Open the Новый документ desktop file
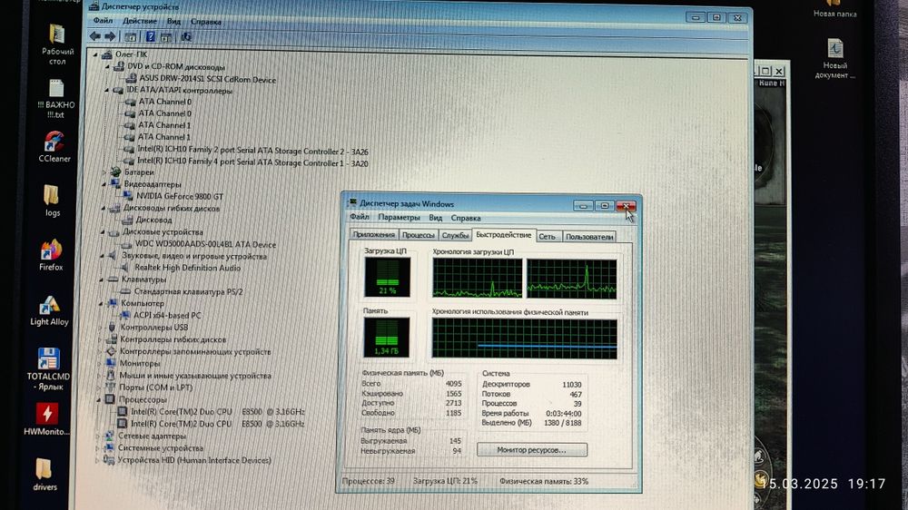The width and height of the screenshot is (908, 510). (834, 58)
